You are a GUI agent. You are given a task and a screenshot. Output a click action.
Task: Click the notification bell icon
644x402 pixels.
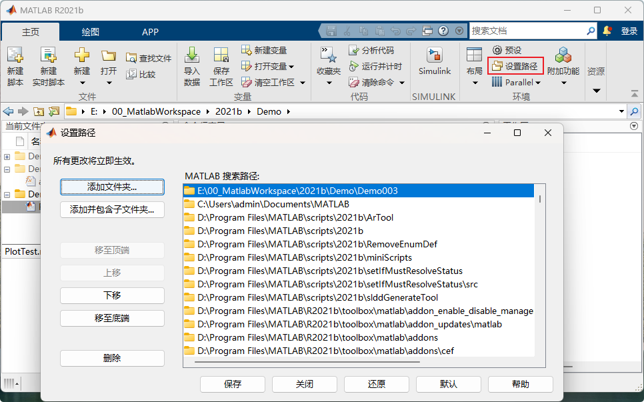click(x=607, y=31)
